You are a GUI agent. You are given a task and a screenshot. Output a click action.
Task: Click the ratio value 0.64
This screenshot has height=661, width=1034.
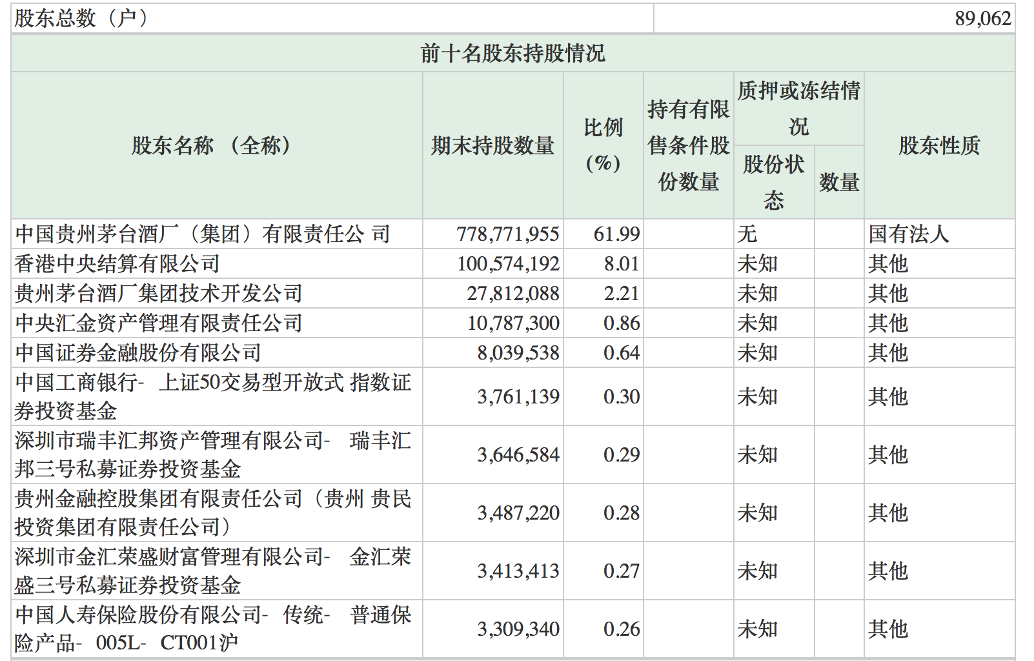tap(622, 352)
